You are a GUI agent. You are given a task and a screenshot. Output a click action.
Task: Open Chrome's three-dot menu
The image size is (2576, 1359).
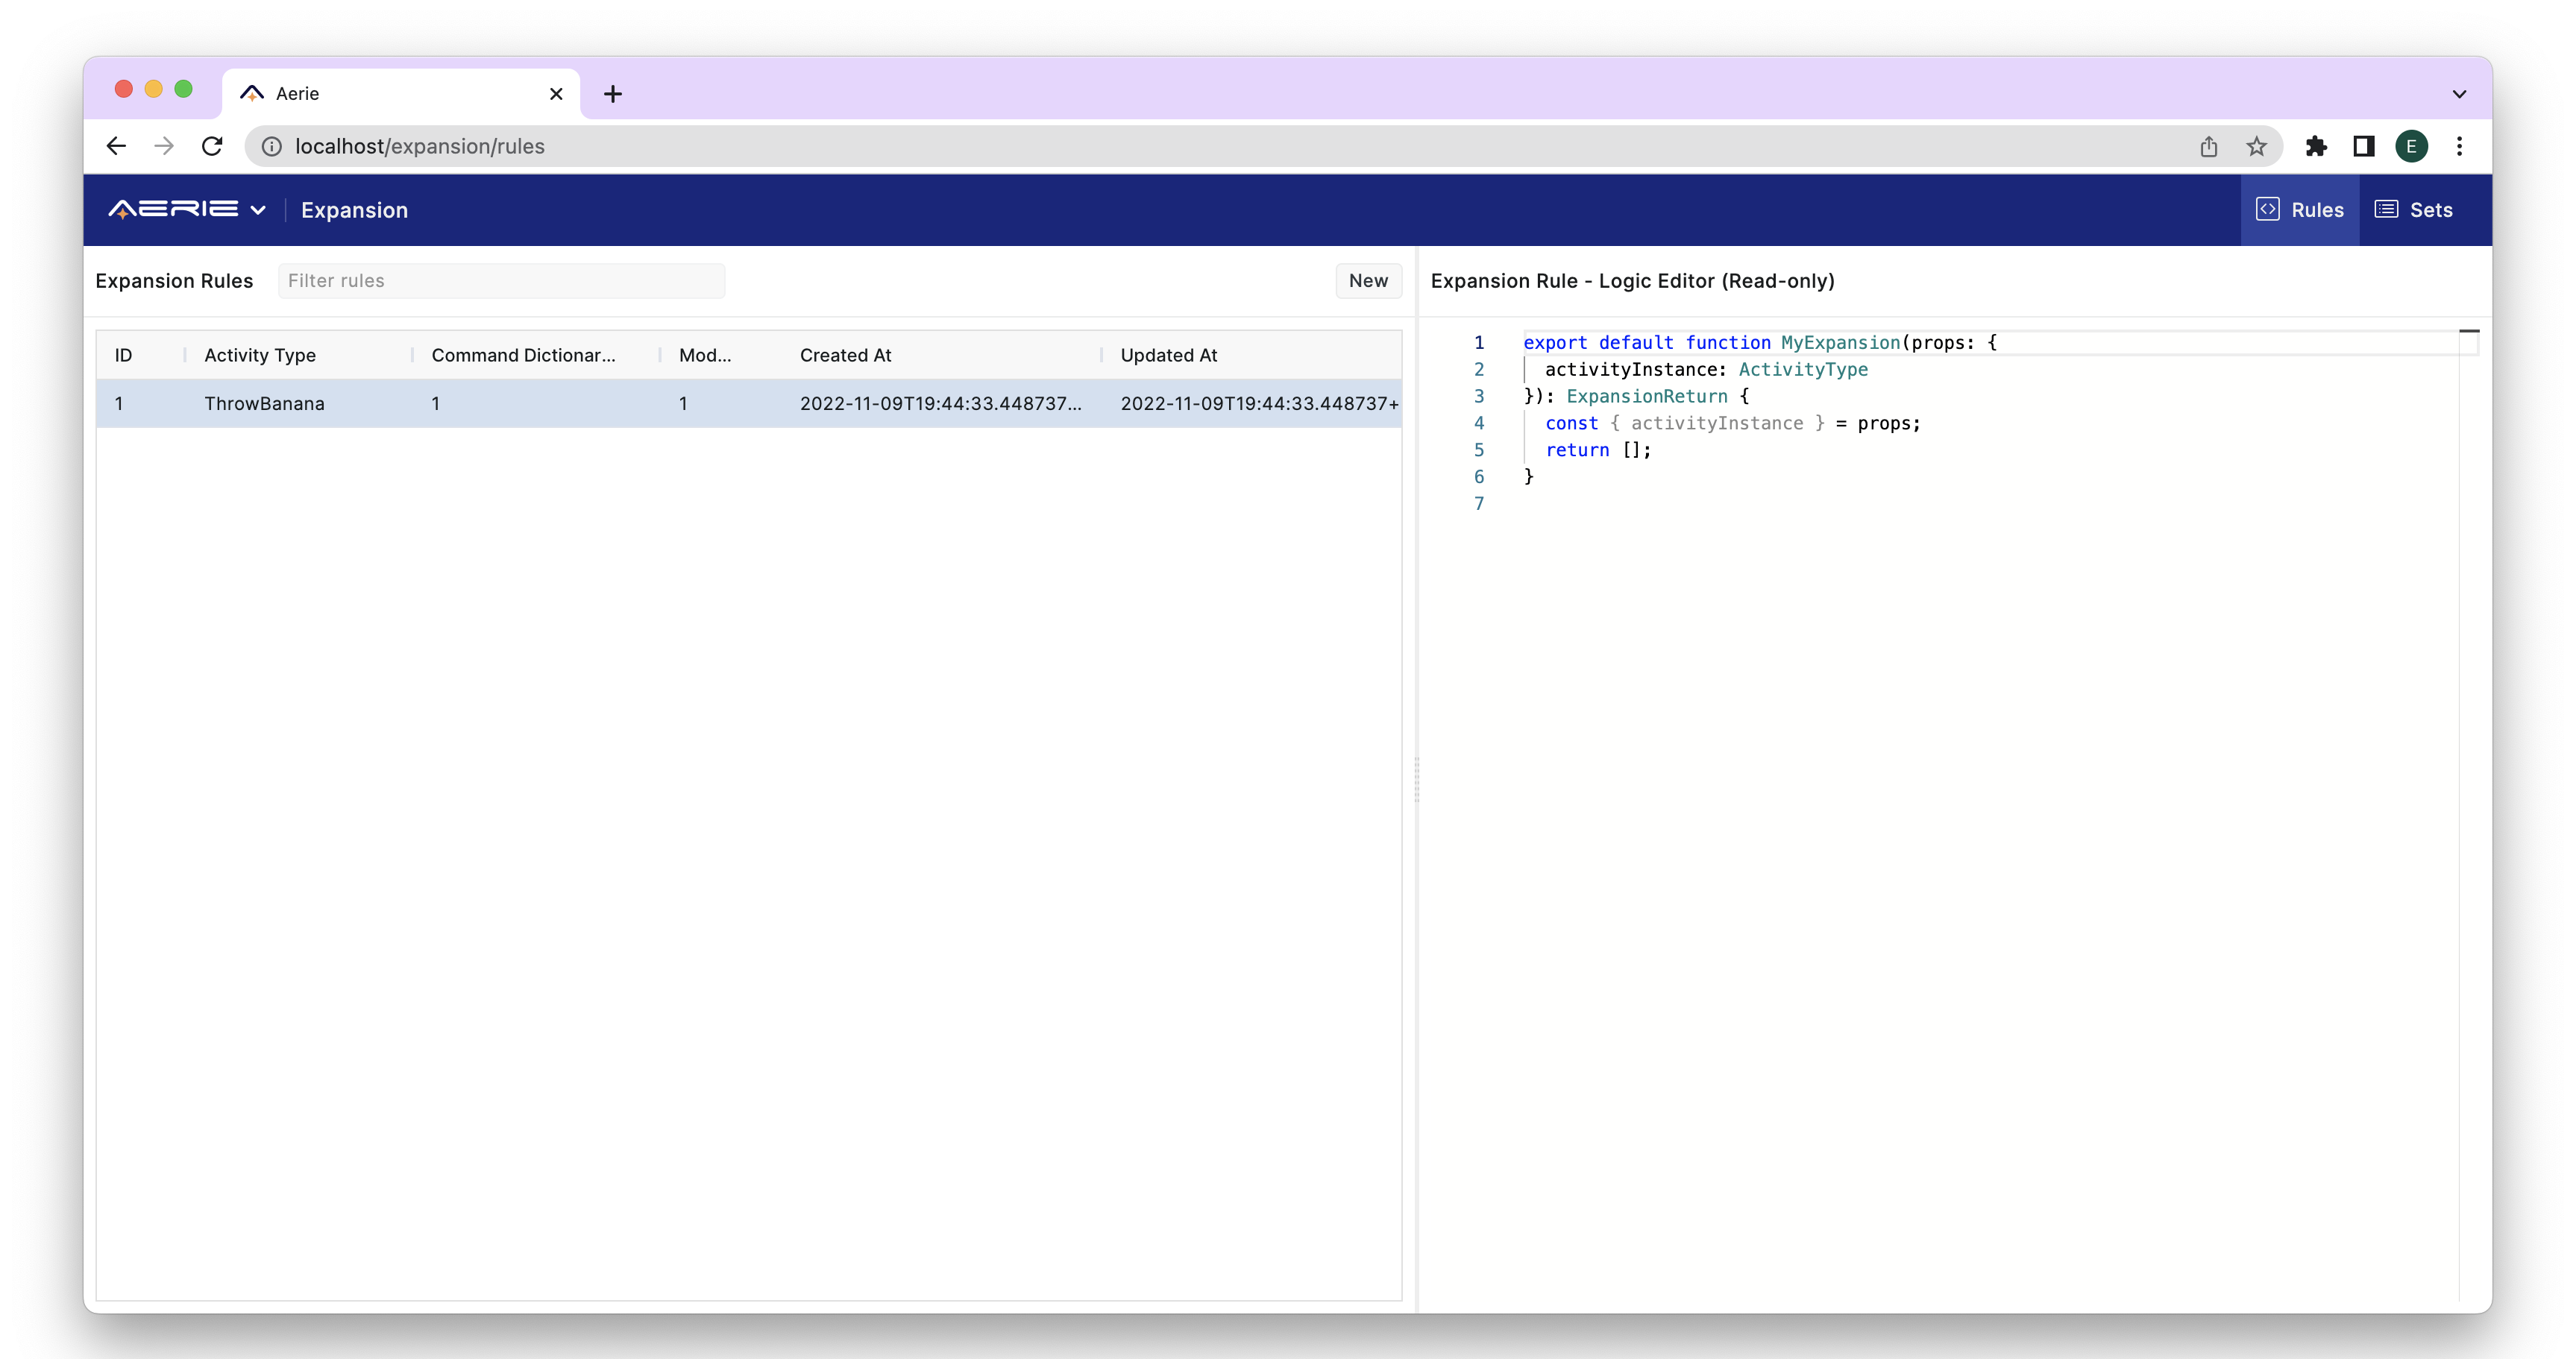coord(2459,147)
